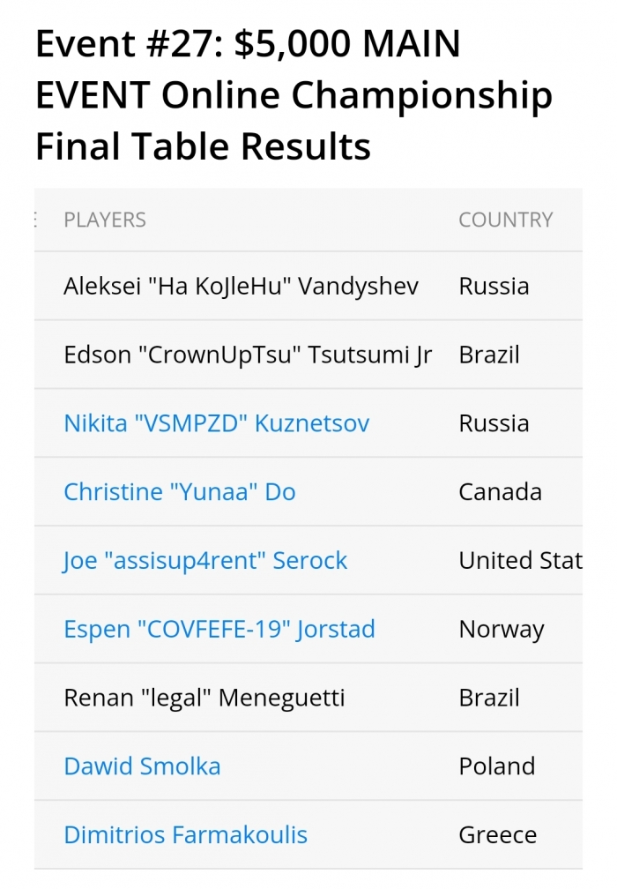Open Christine "Yunaa" Do profile link

180,492
